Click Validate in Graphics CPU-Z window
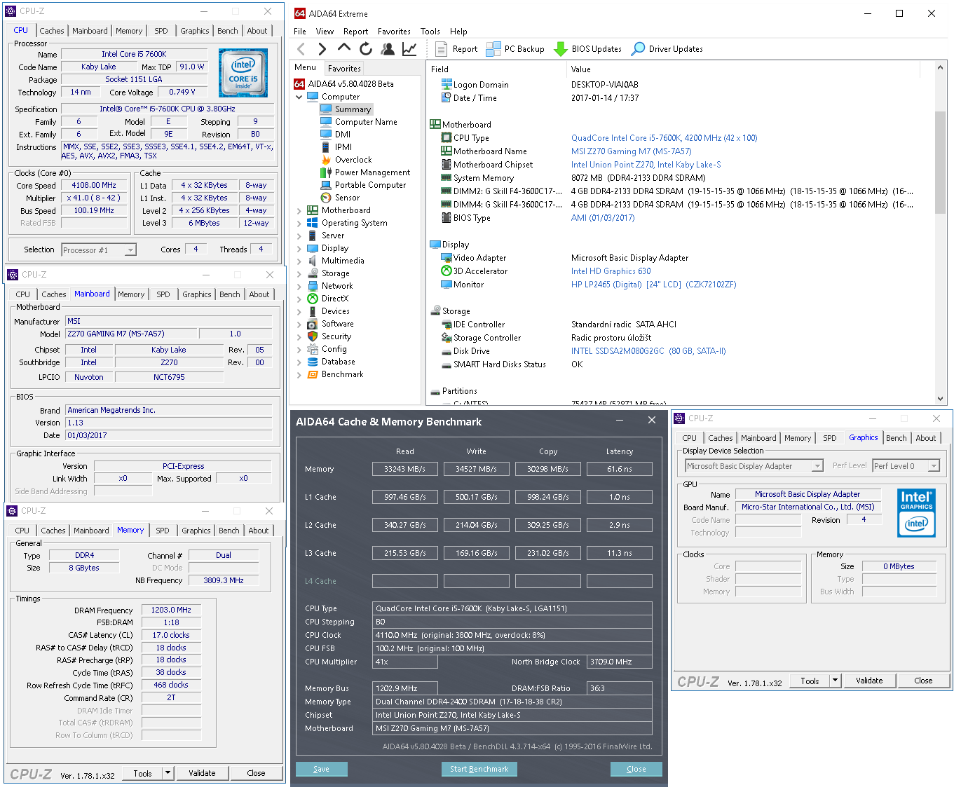The height and width of the screenshot is (792, 954). click(x=869, y=681)
